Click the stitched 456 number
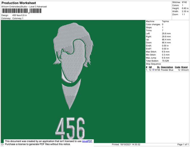Viewport: 190px width, 147px height. (x=70, y=128)
